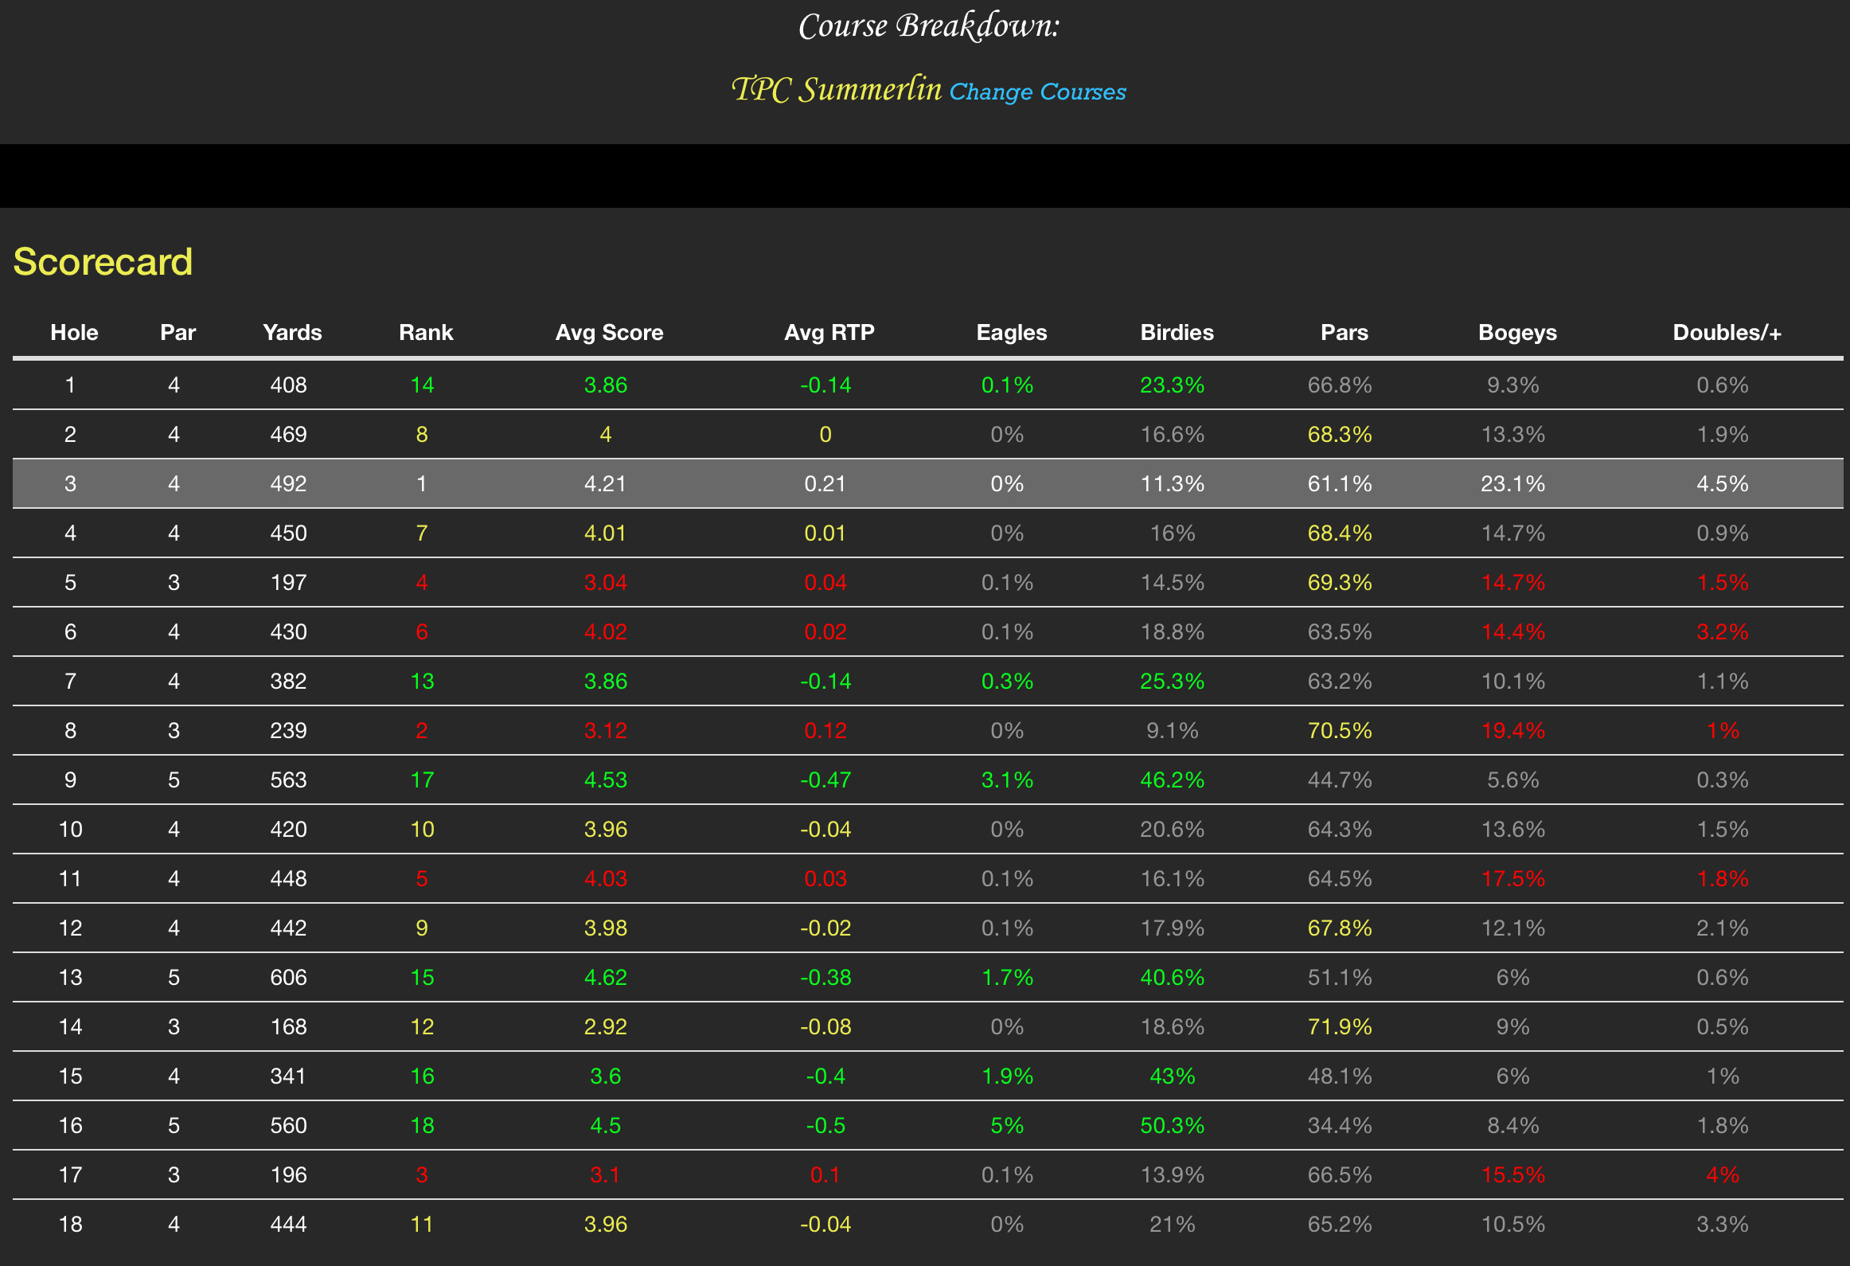Viewport: 1850px width, 1266px height.
Task: Click the 70.5% pars value
Action: tap(1340, 730)
